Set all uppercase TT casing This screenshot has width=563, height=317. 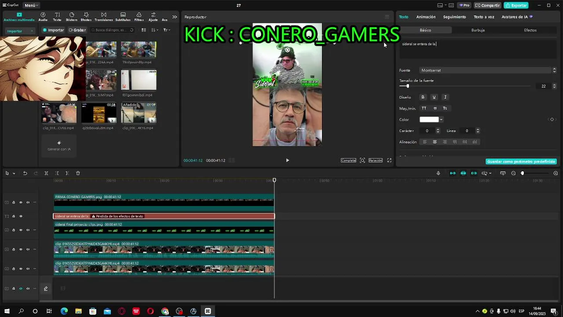tap(424, 108)
